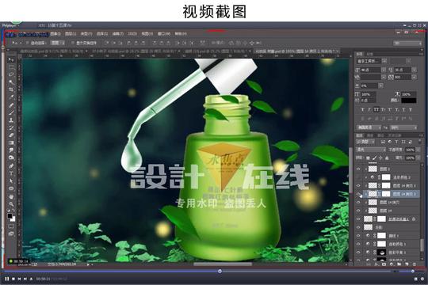
Task: Select the Smudge/Blur tool
Action: pos(11,150)
